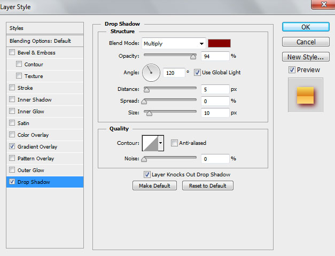Click the Contour curve thumbnail
Screen dimensions: 335x256
pos(150,143)
